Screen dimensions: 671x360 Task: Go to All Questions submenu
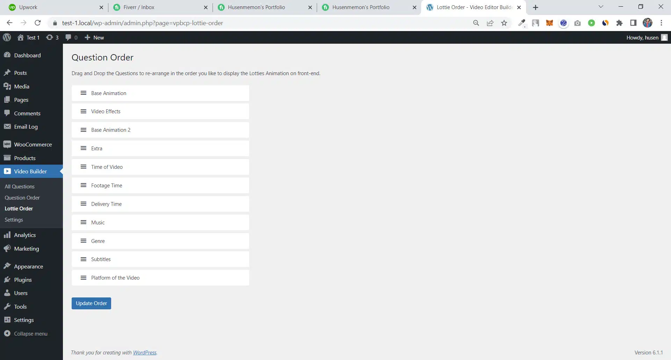click(x=20, y=187)
